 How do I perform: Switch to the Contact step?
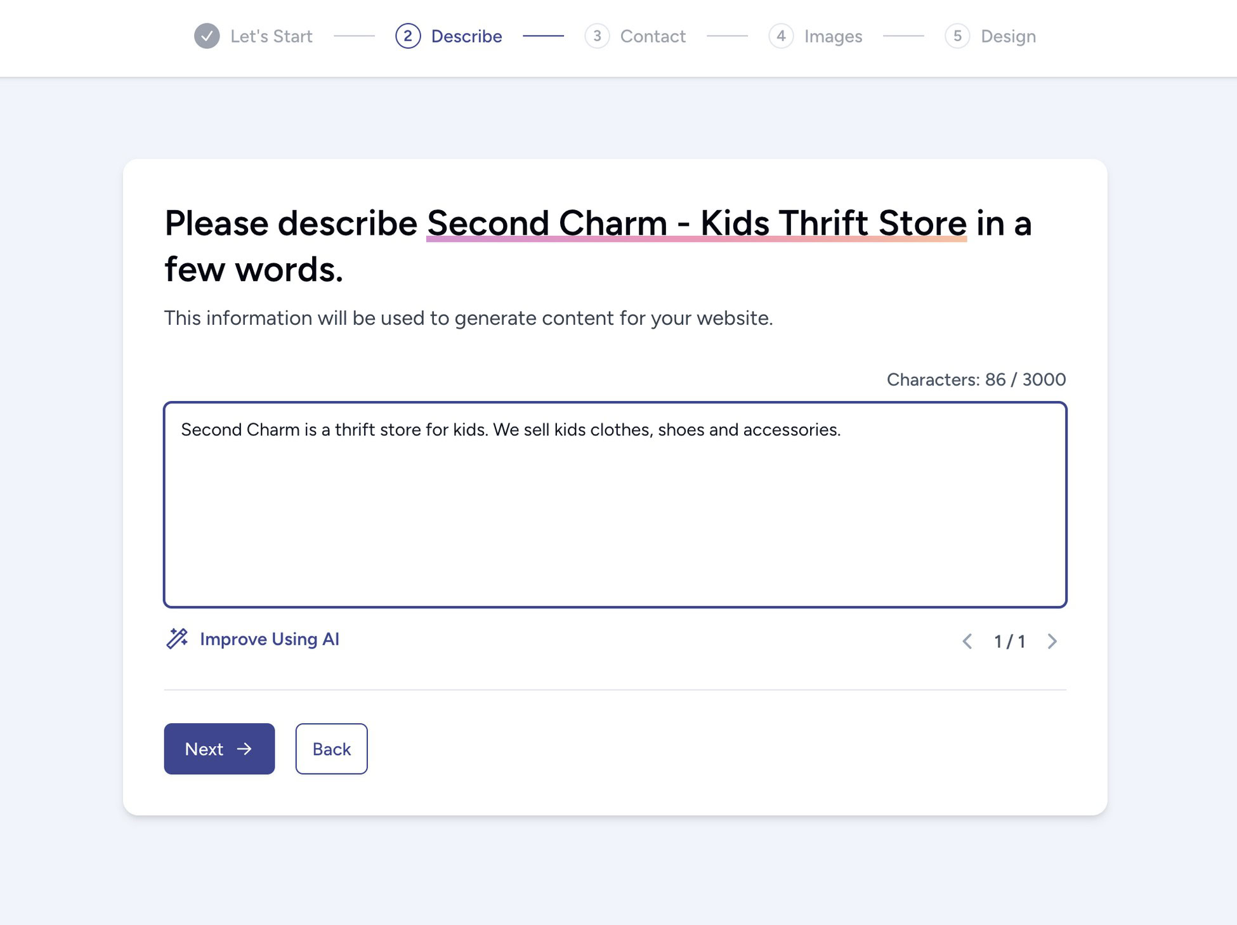(x=653, y=36)
